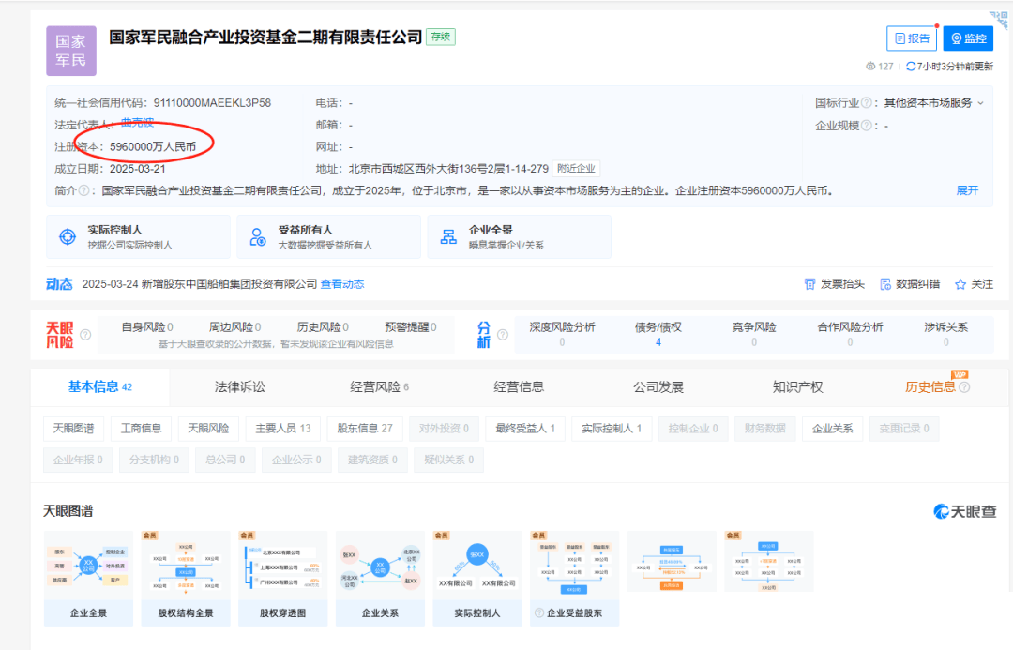Select the 股东信息 27 sub-tab
The height and width of the screenshot is (650, 1013).
[364, 429]
